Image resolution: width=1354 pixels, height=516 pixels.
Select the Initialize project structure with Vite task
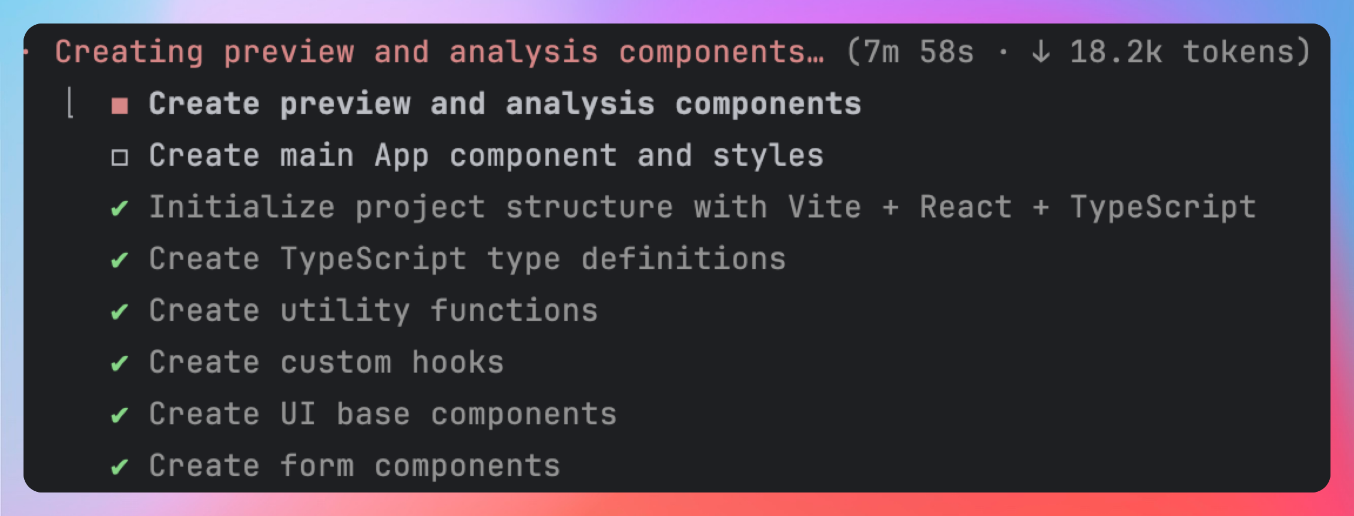[702, 207]
